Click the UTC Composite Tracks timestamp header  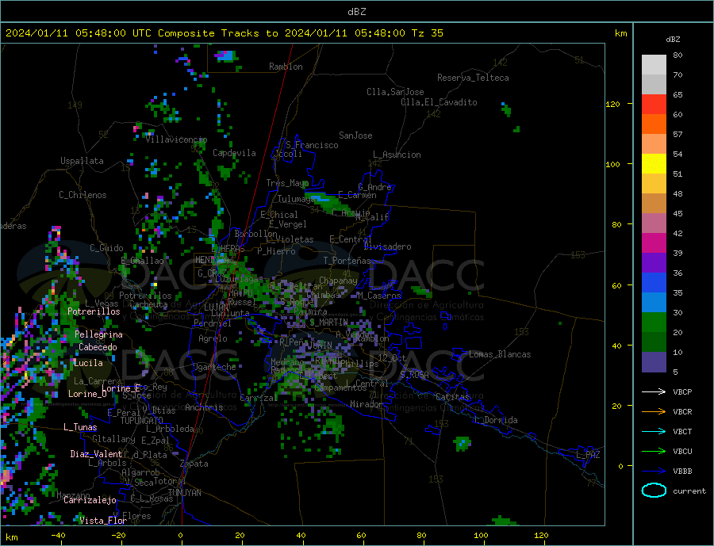point(224,33)
